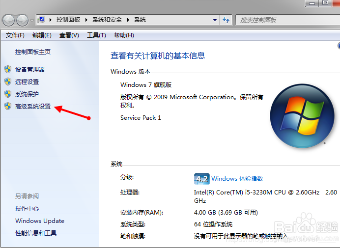Click the Back navigation arrow button
The image size is (340, 248).
[9, 20]
